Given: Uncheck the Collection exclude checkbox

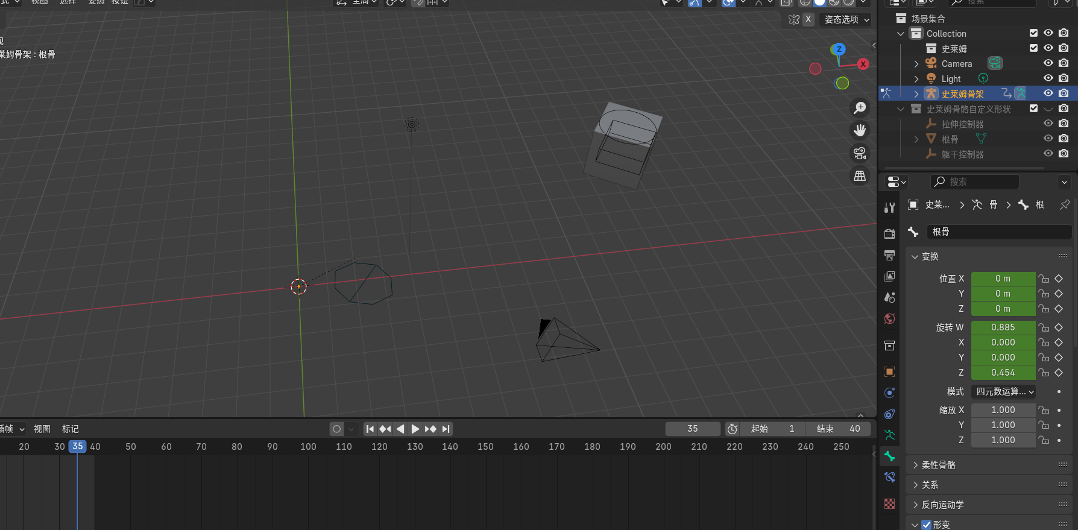Looking at the screenshot, I should [1033, 33].
